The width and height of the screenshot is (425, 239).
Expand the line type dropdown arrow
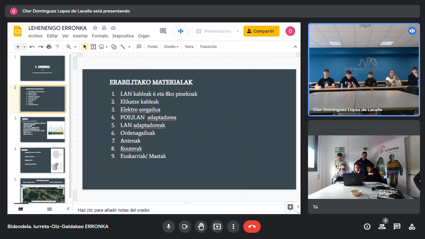pos(129,47)
